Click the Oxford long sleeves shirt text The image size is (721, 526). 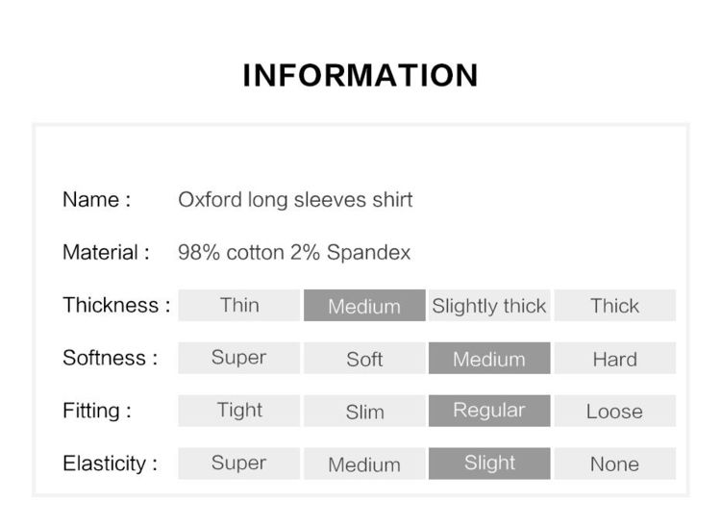click(295, 200)
